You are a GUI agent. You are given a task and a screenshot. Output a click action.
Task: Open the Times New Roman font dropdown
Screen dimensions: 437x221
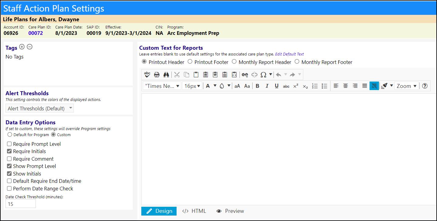click(162, 86)
